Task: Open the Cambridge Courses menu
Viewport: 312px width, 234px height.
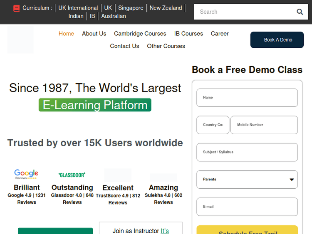Action: pos(140,34)
